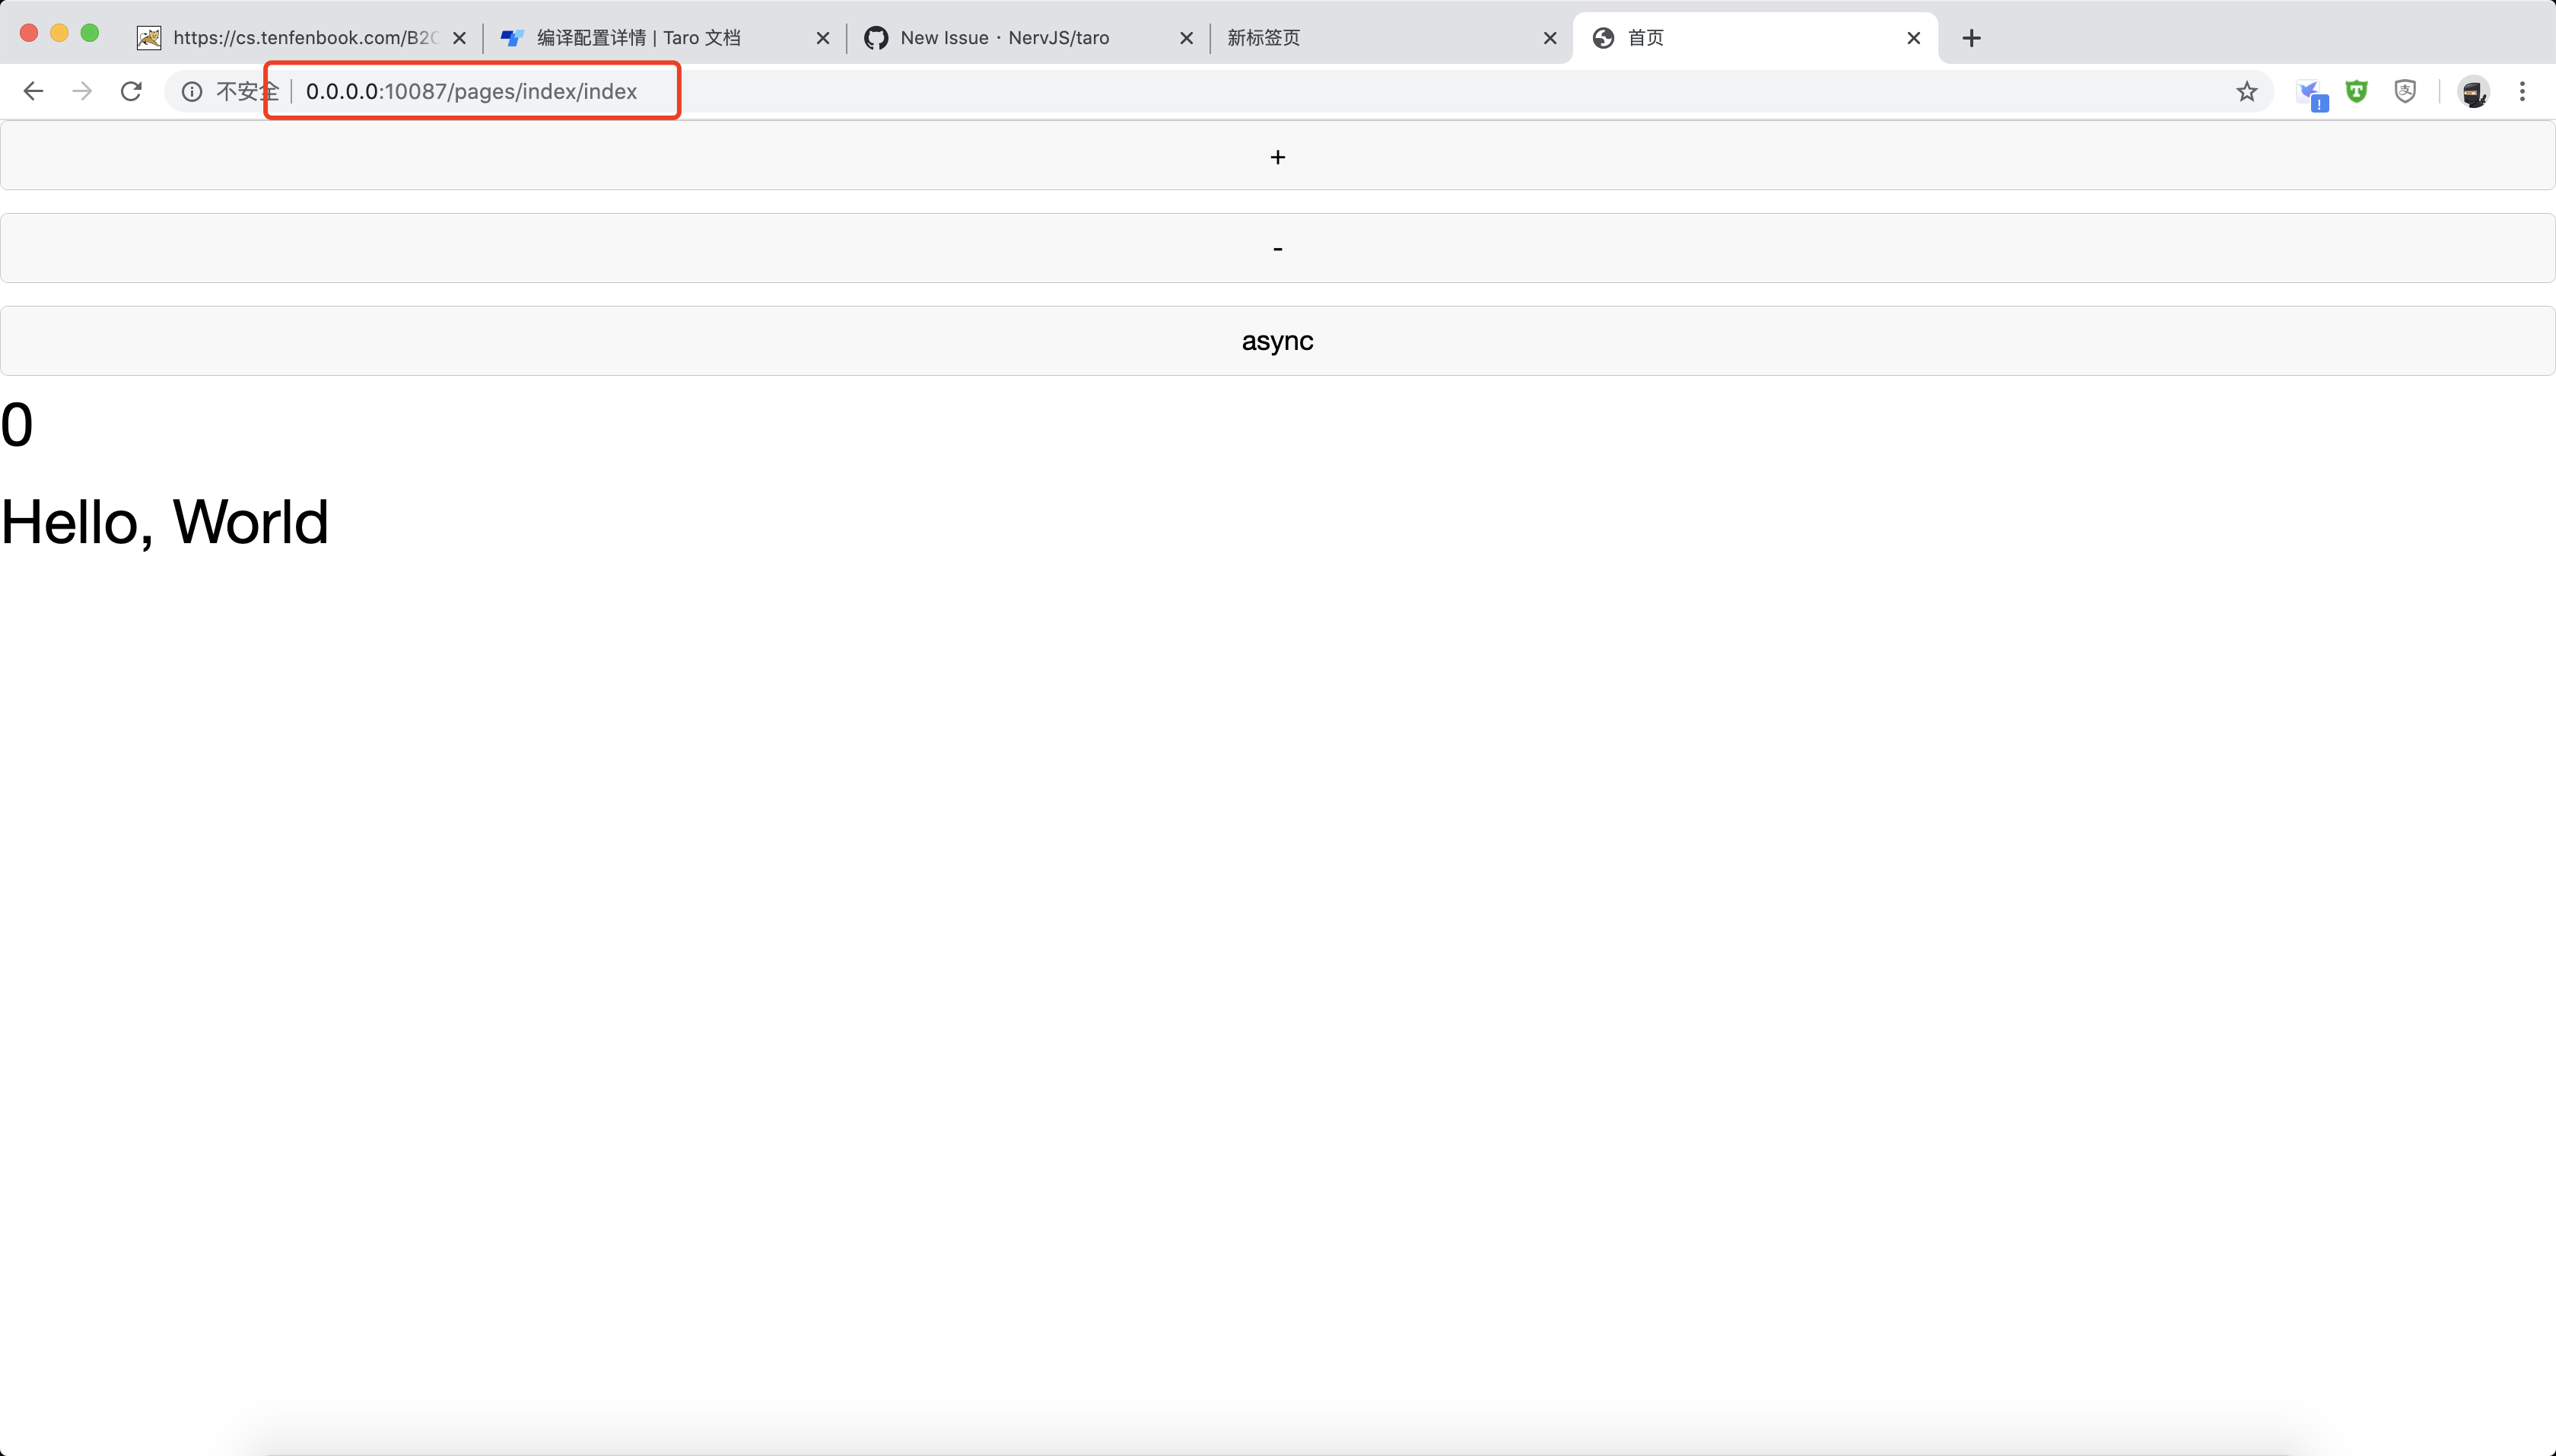Click the + increment button
The width and height of the screenshot is (2556, 1456).
1277,156
